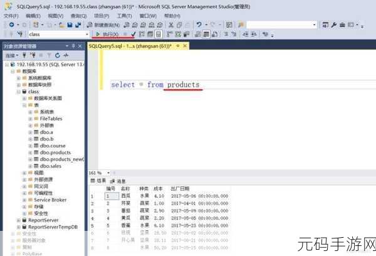
Task: Expand the 系统数据库 folder
Action: (x=19, y=78)
